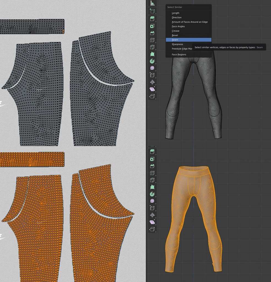
Task: Select the Shear tool in the gray-mesh viewport
Action: tap(152, 89)
